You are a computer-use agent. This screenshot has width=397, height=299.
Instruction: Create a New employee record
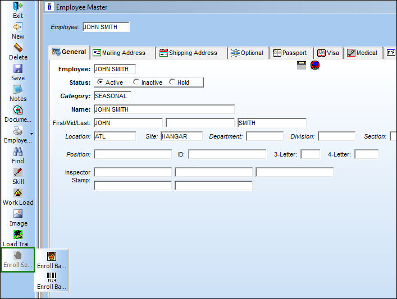[18, 27]
